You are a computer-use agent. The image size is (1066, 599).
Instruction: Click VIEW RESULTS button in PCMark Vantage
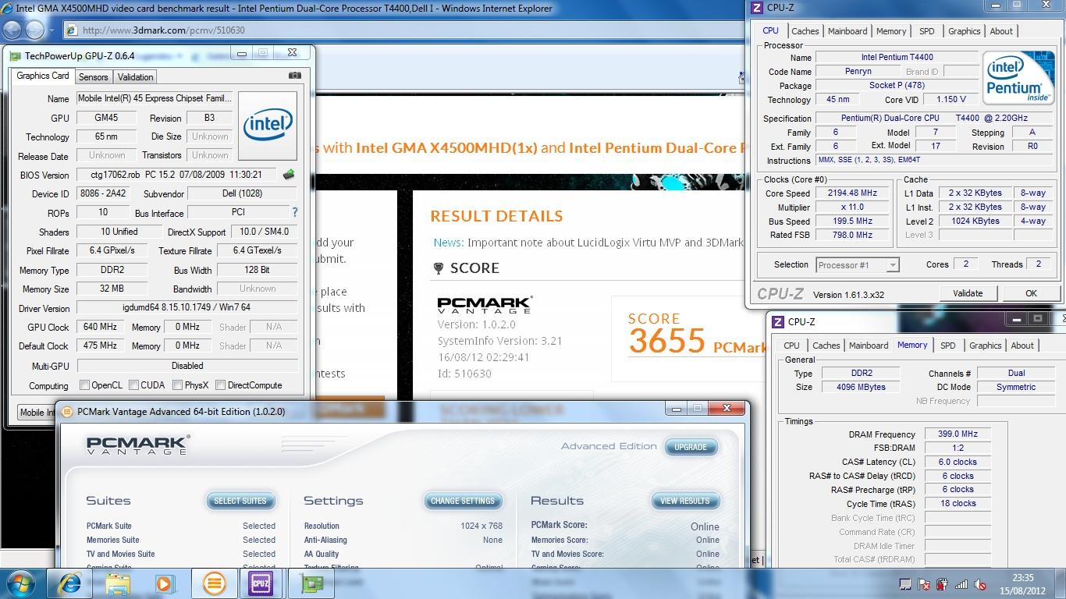point(685,501)
